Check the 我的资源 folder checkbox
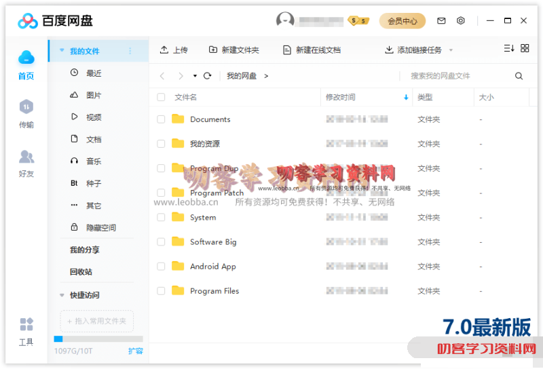543x369 pixels. 161,144
